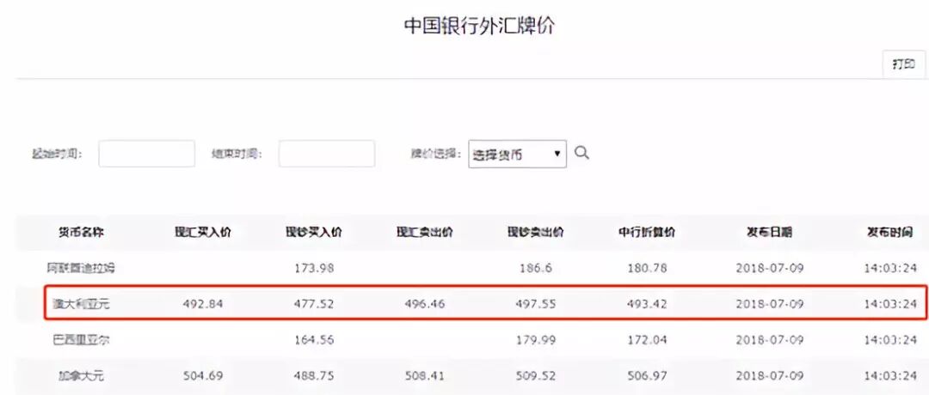Select the 发布时间 column header
The image size is (929, 395).
[892, 233]
